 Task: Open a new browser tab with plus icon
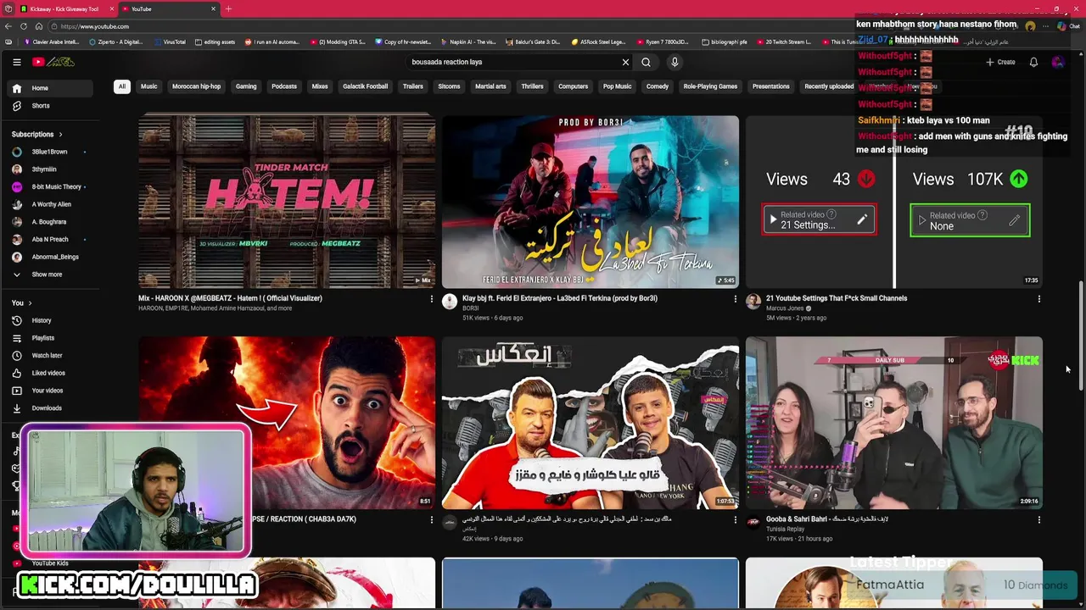[x=228, y=8]
